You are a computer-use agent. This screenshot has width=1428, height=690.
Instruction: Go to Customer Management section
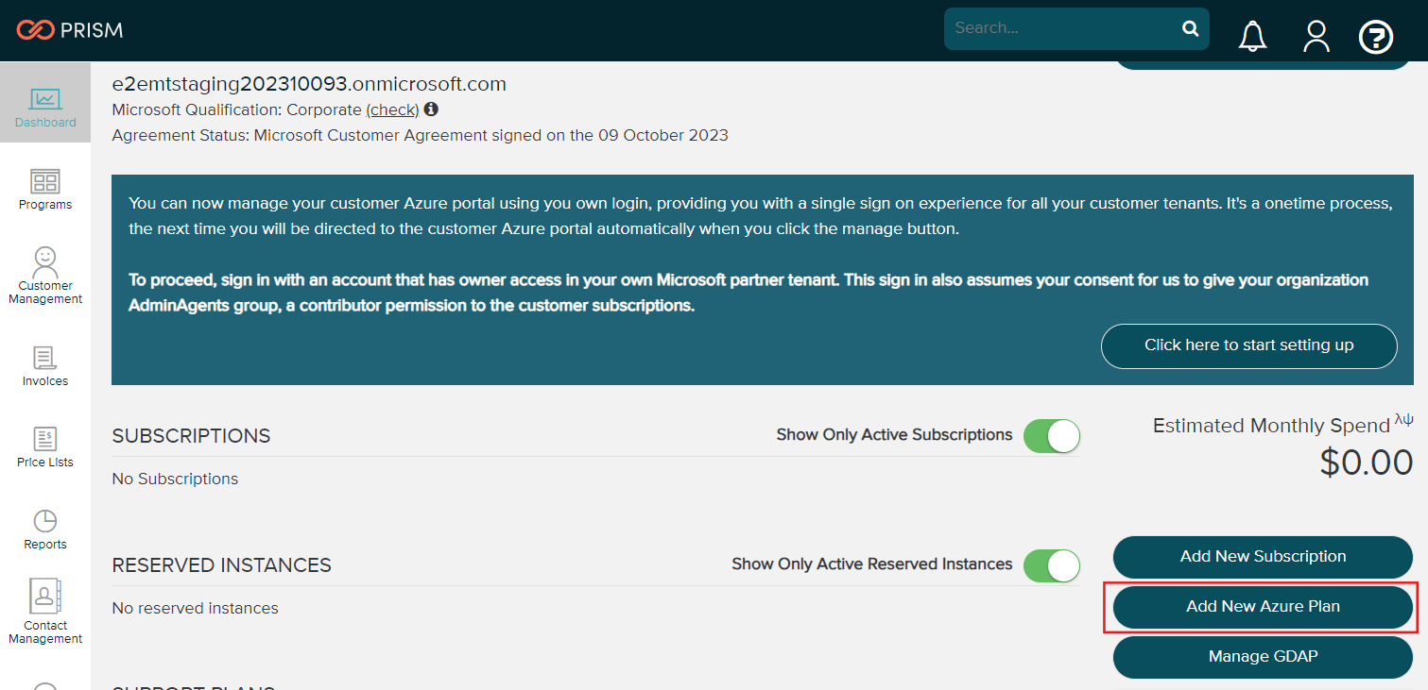(45, 275)
